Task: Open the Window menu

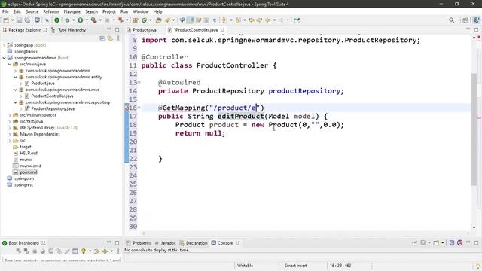Action: click(141, 11)
